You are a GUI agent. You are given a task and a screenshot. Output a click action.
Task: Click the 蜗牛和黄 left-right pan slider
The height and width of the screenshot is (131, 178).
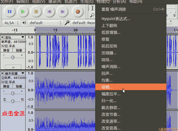coord(13,101)
